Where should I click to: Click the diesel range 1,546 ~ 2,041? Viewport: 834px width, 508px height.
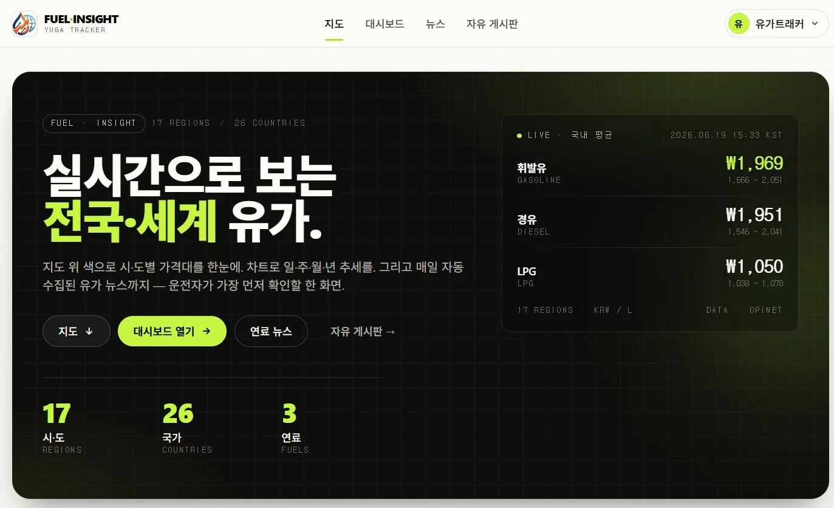tap(755, 232)
